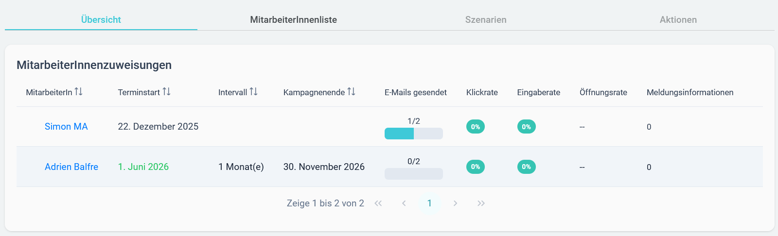Open employee Adrien Balfre link

pos(71,167)
